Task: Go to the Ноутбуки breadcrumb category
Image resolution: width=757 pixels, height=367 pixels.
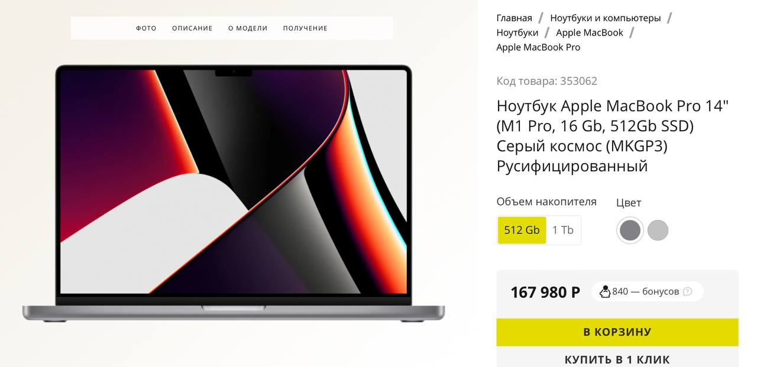Action: tap(517, 33)
